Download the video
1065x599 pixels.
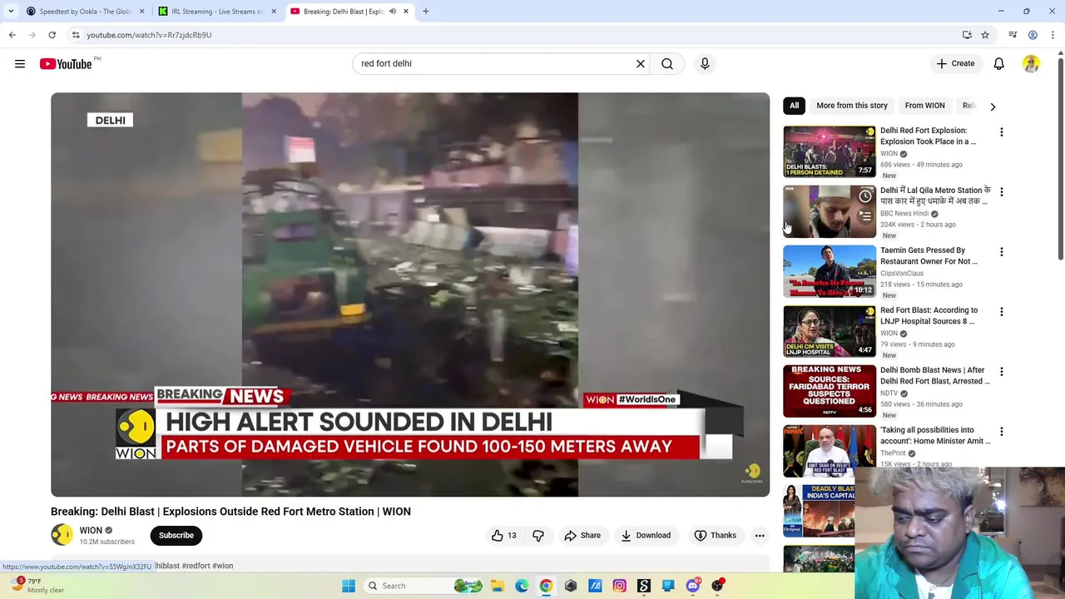646,535
